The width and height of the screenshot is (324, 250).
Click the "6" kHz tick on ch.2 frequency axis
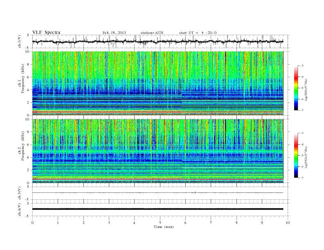(29, 145)
